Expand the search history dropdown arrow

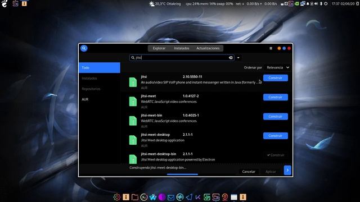tap(238, 58)
